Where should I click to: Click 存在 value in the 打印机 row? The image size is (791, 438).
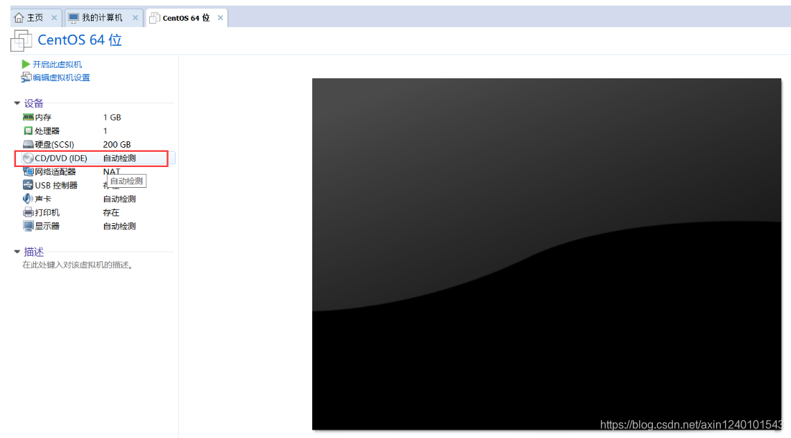pyautogui.click(x=111, y=213)
